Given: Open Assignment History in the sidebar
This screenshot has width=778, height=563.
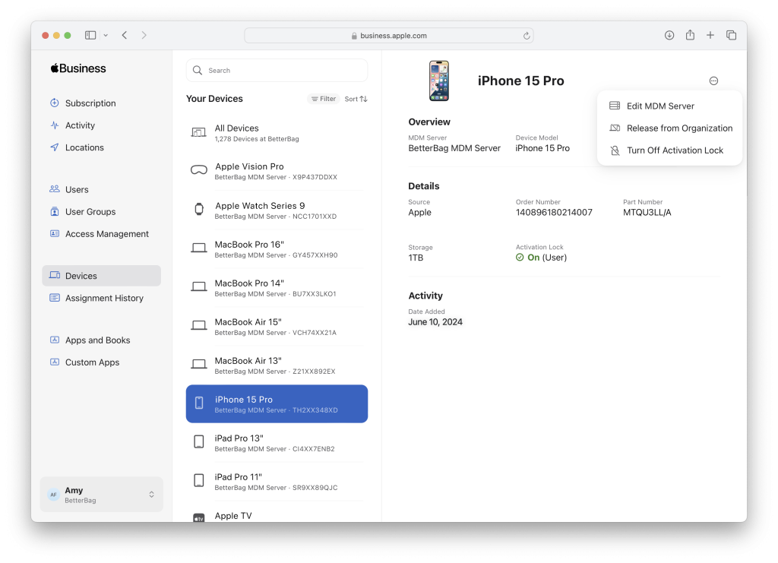Looking at the screenshot, I should coord(103,299).
